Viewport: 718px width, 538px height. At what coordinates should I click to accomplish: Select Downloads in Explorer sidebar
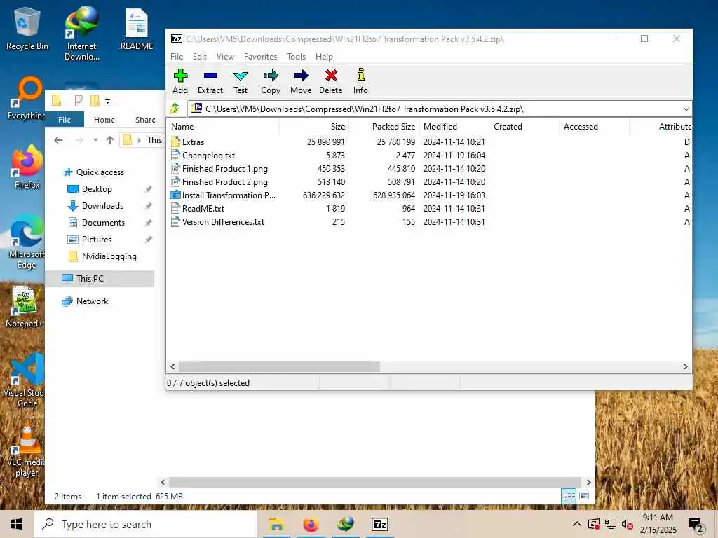pos(102,206)
